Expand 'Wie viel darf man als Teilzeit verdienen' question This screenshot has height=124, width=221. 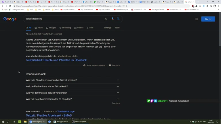(73, 93)
